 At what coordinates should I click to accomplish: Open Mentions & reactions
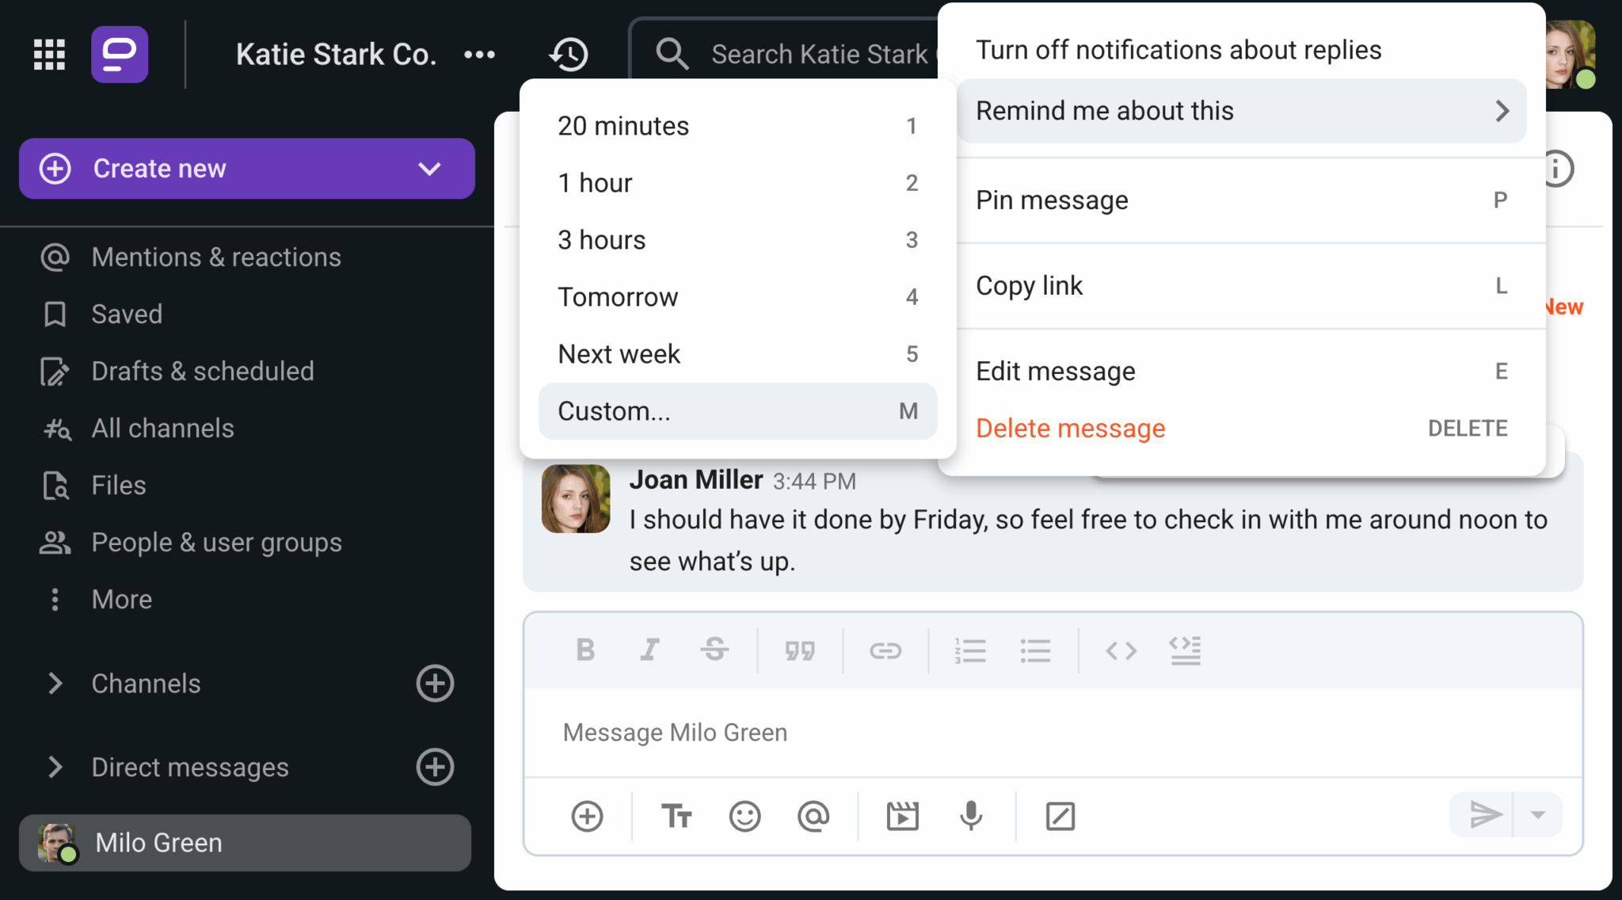215,257
